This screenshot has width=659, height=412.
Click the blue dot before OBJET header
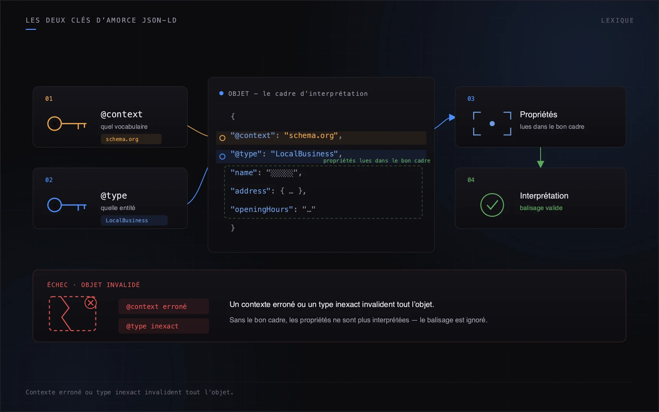pyautogui.click(x=221, y=93)
